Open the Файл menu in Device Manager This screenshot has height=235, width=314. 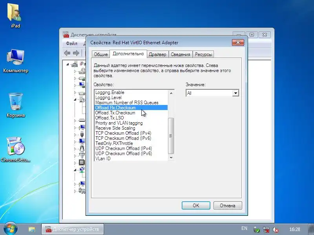click(71, 43)
